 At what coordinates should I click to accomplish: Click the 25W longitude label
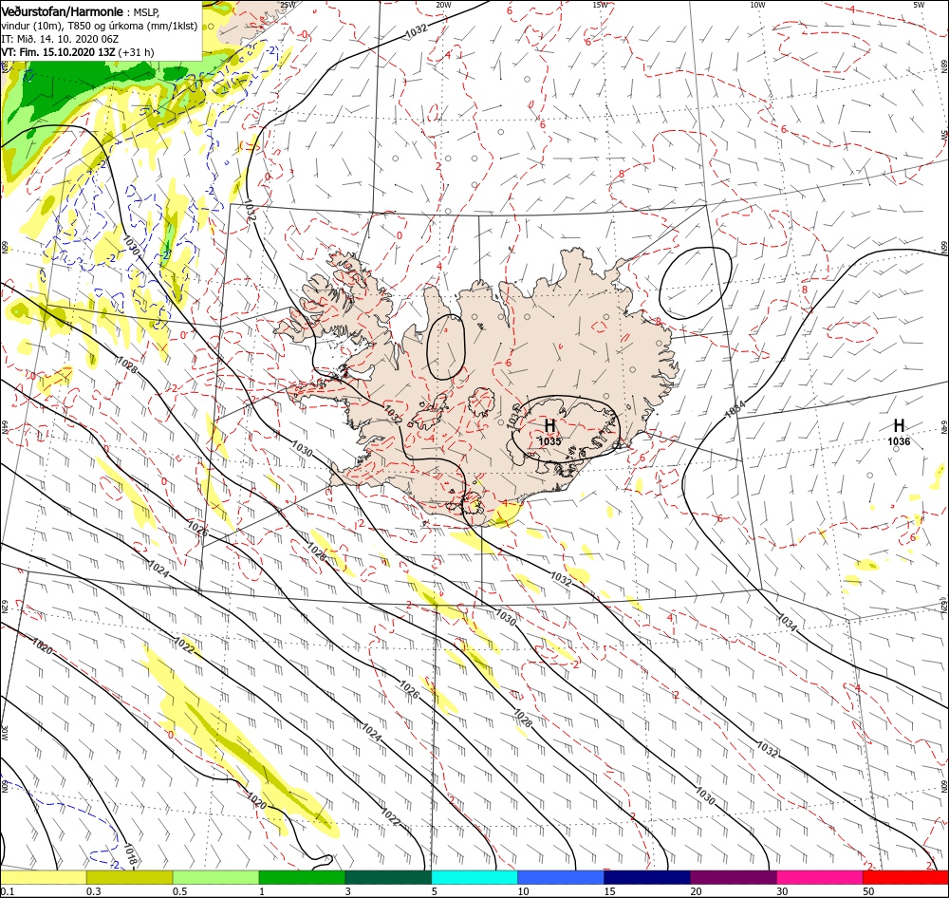pyautogui.click(x=288, y=5)
